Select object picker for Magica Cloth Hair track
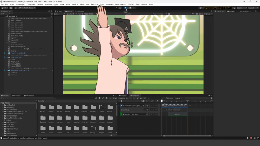Screen dimensions: 260x146 (x=147, y=114)
